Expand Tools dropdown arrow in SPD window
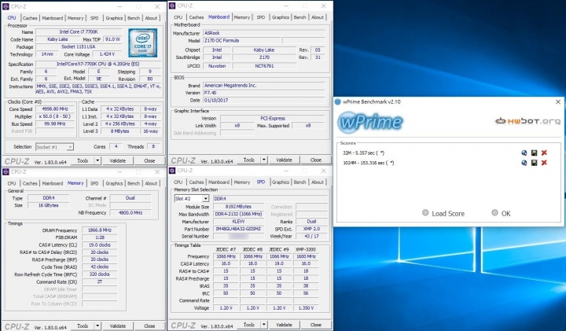566x331 pixels. pos(264,325)
